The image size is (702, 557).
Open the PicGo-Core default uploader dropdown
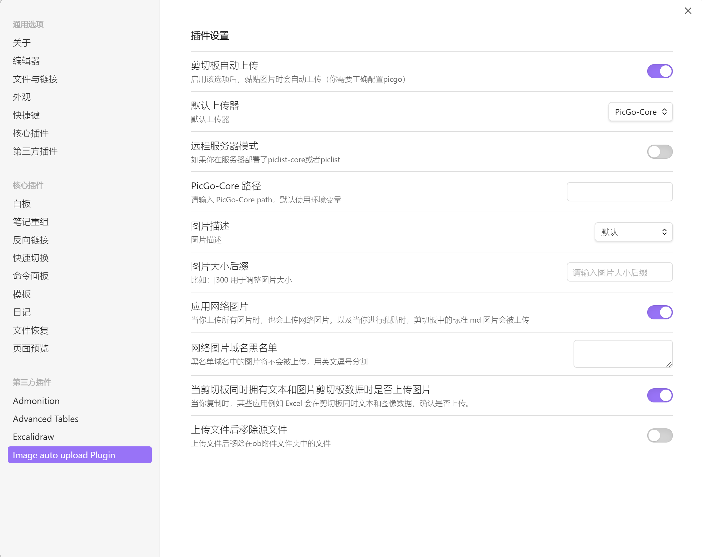[640, 112]
